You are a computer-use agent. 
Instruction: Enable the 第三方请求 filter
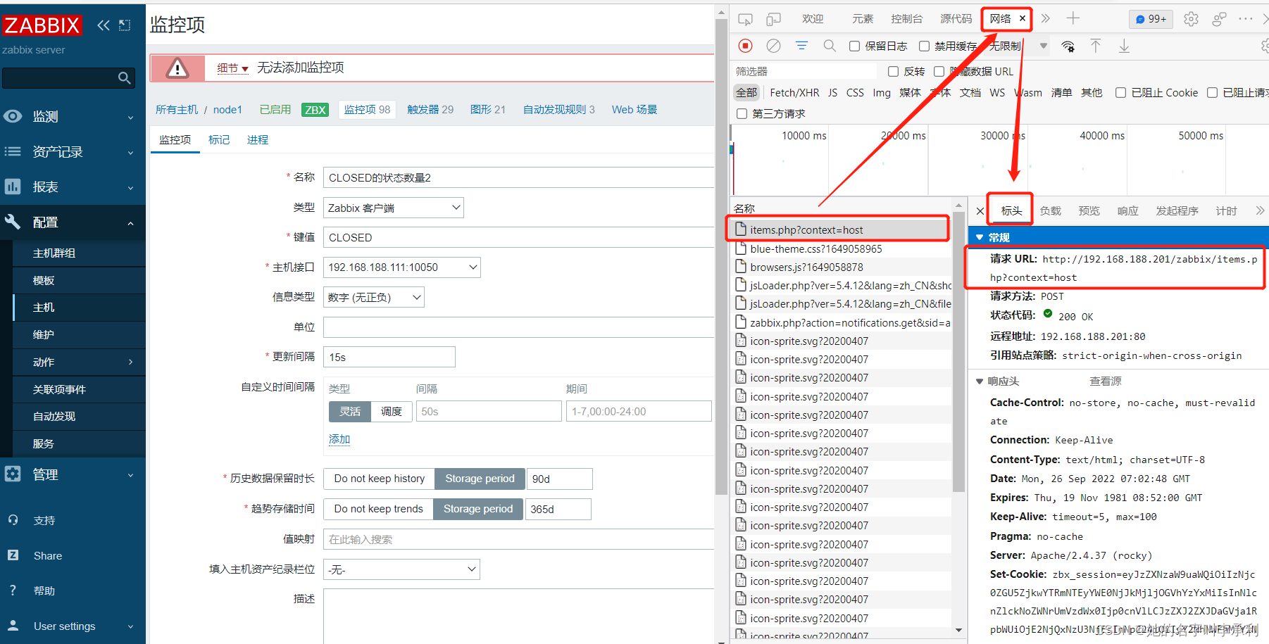(742, 113)
